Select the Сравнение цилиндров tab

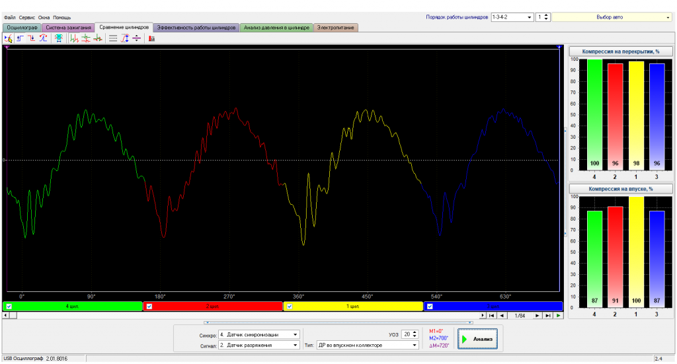point(124,27)
